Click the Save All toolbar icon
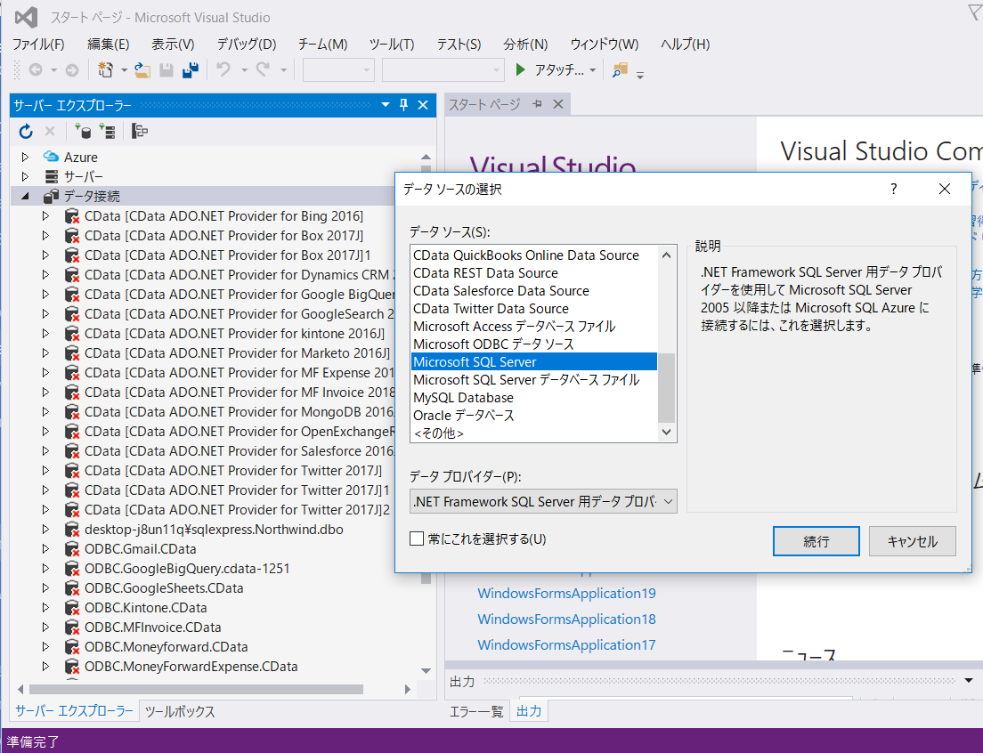Image resolution: width=983 pixels, height=753 pixels. 189,69
